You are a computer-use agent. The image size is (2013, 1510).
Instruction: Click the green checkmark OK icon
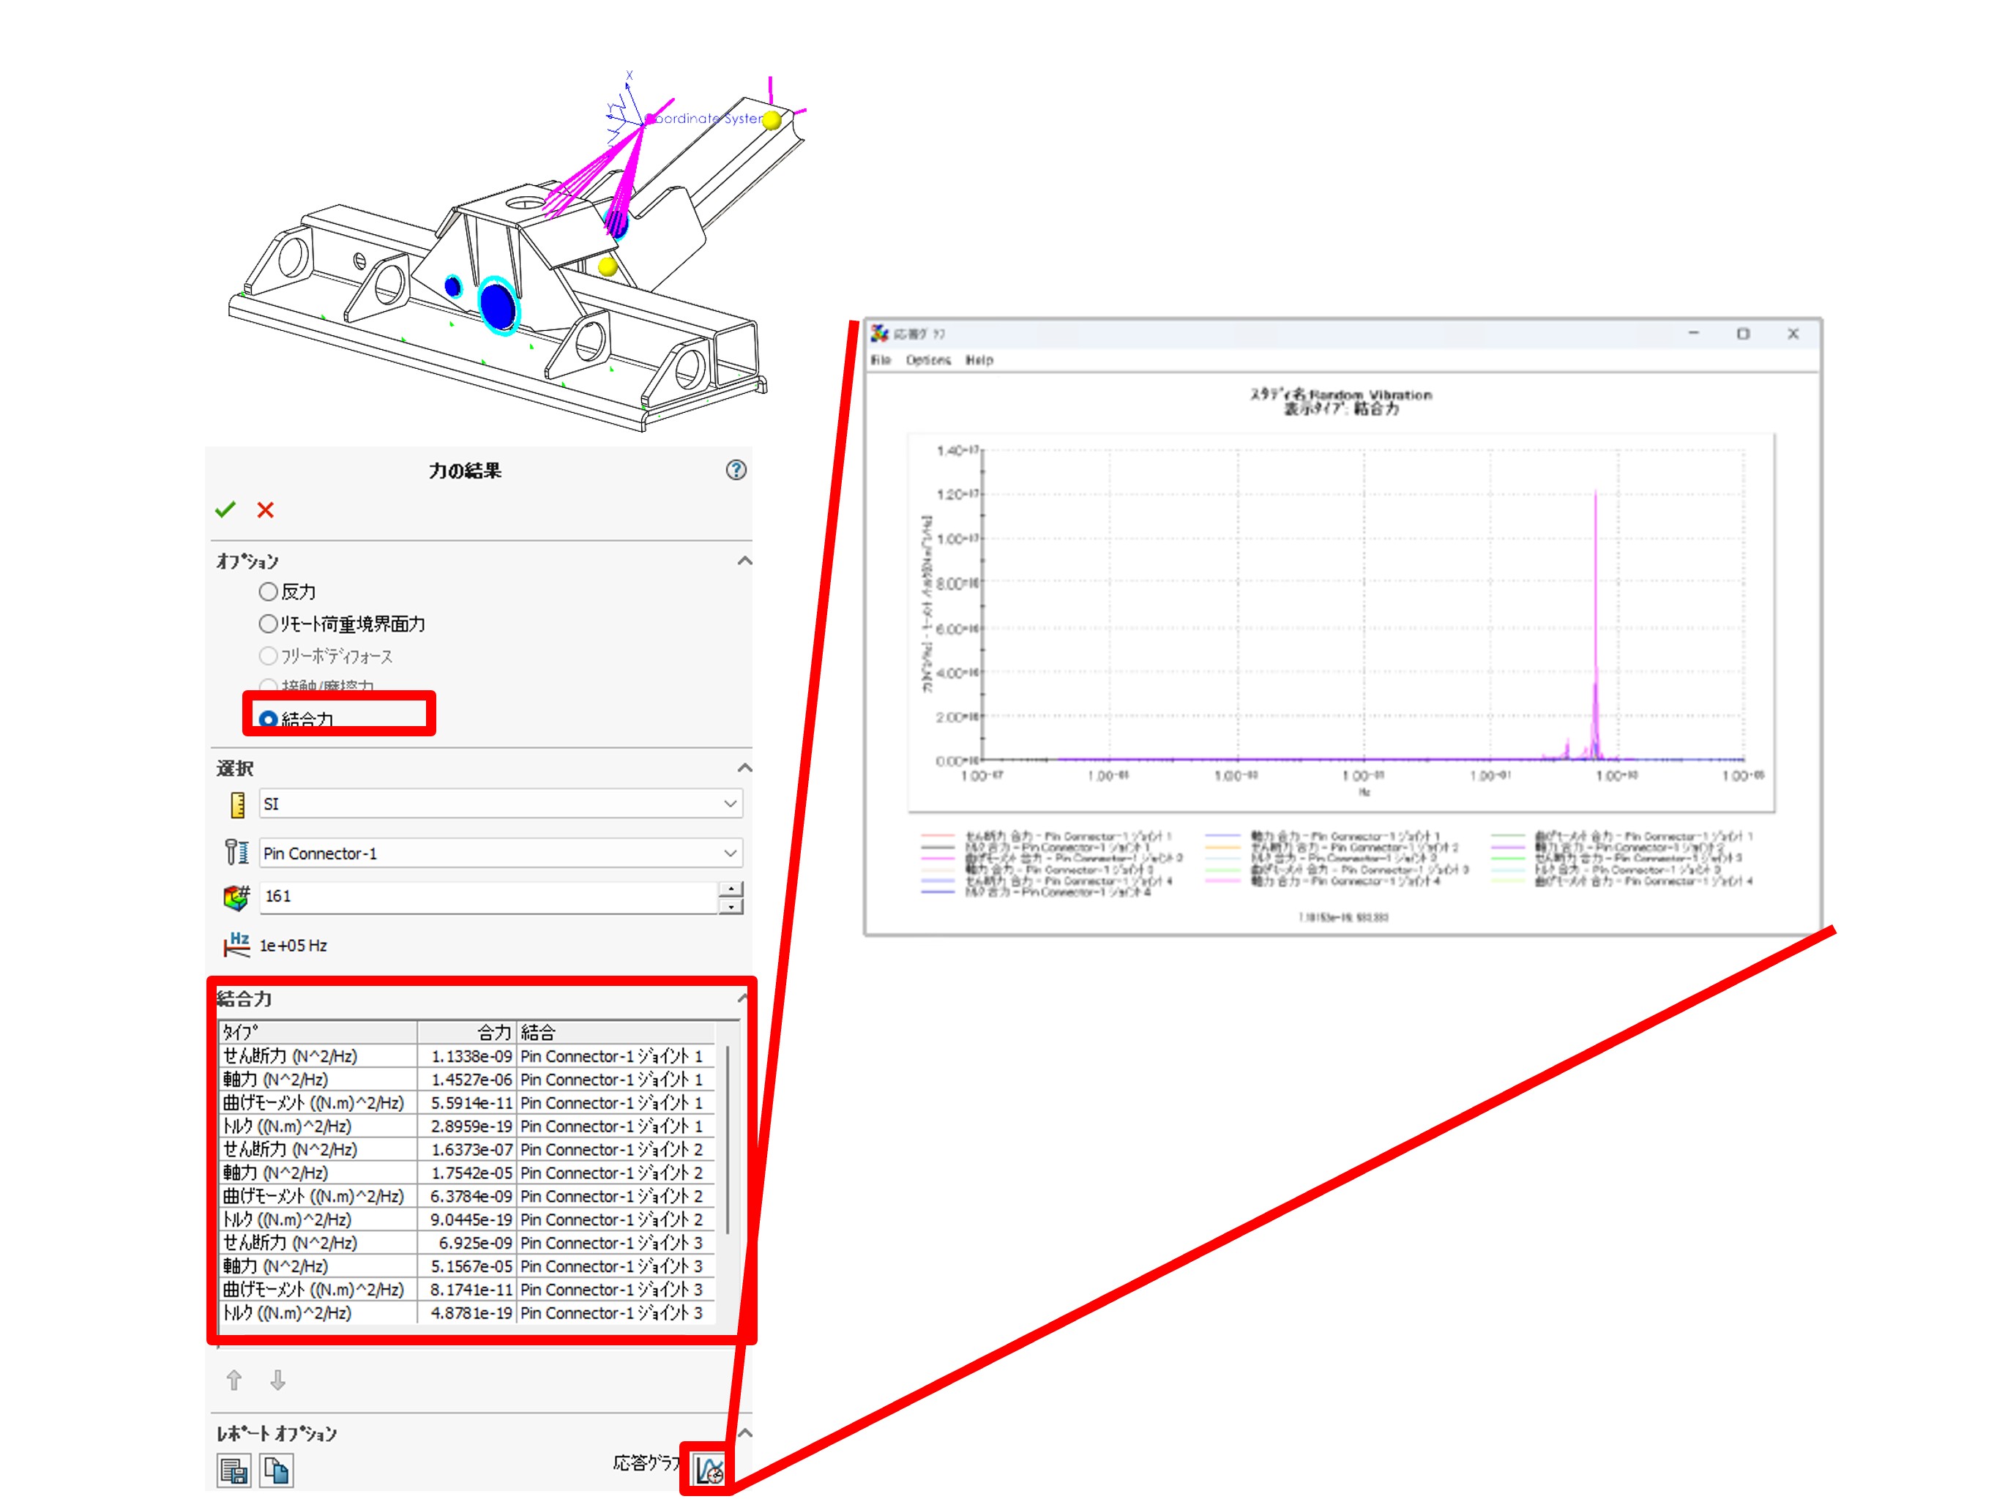(x=225, y=509)
